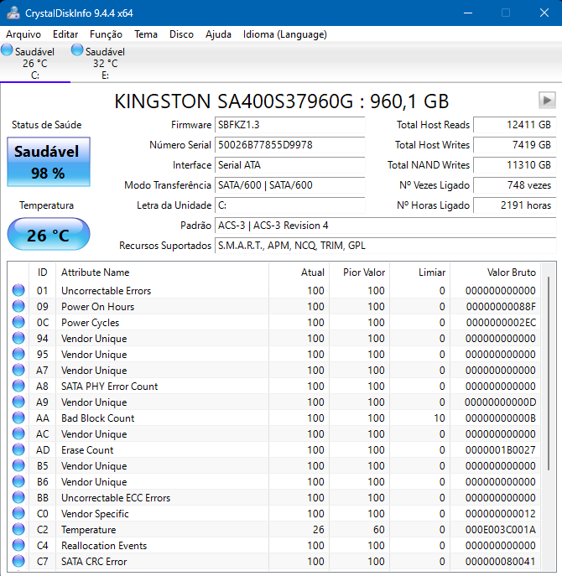Click status orb for Power On Hours row
Screen dimensions: 562x576
coord(18,306)
